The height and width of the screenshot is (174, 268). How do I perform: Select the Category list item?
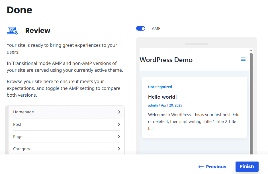click(x=66, y=149)
